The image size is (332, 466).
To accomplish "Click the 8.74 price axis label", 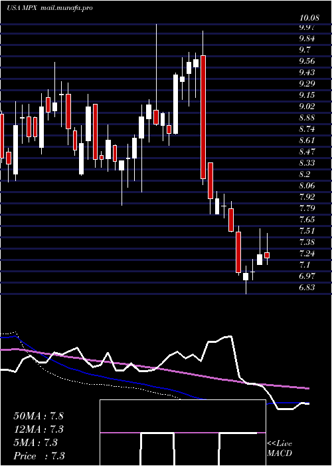I will (307, 129).
